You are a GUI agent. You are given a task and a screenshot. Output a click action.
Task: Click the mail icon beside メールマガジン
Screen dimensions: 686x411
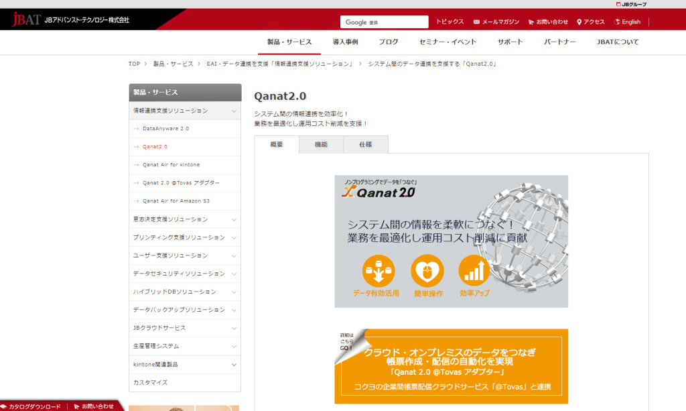(x=476, y=22)
